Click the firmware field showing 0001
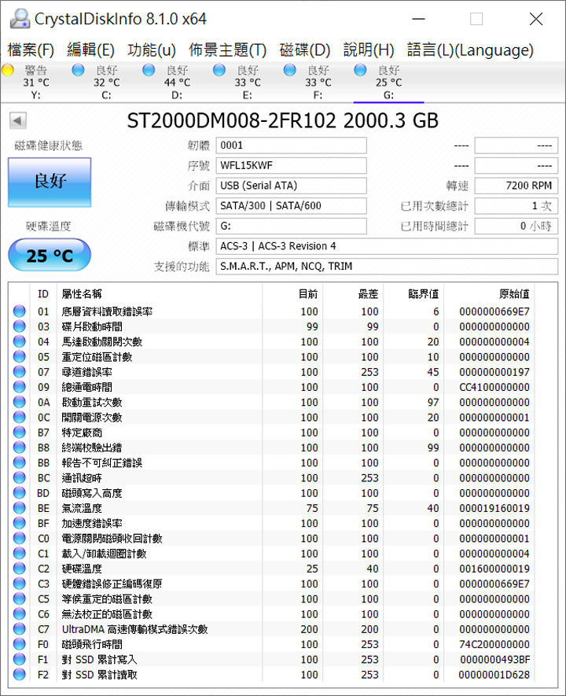566x696 pixels. tap(292, 145)
